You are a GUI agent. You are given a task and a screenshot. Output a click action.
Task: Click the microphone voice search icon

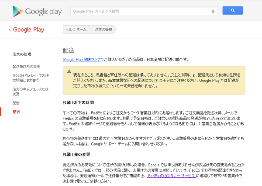tap(213, 11)
